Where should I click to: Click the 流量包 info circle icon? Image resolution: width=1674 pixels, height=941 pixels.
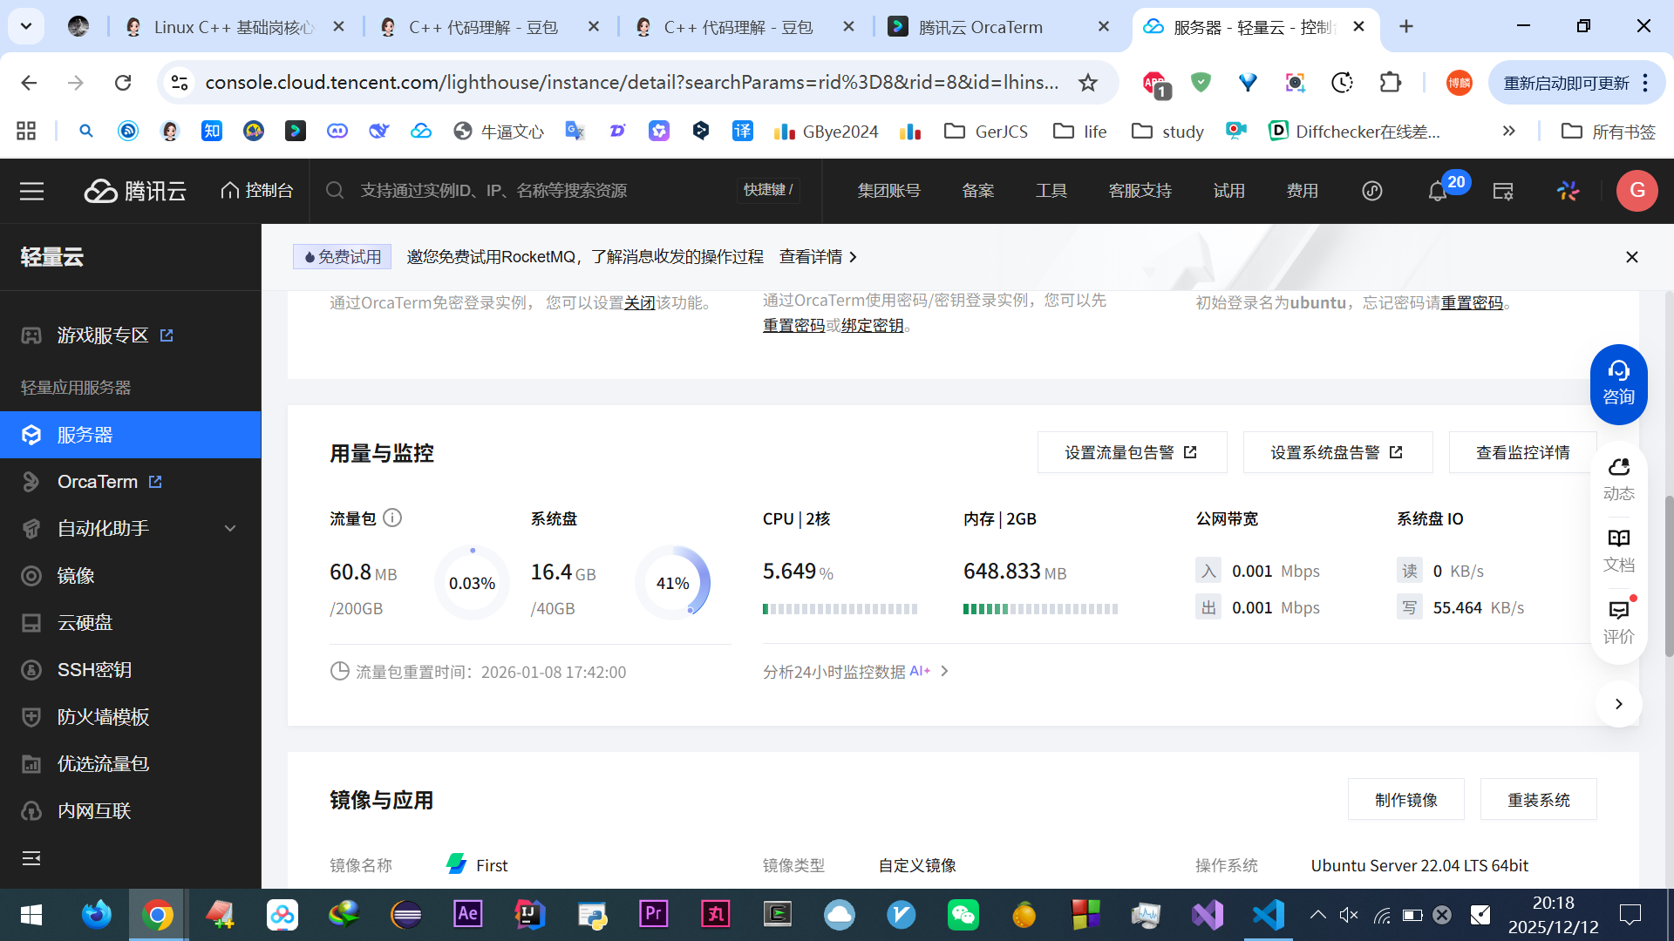point(392,518)
